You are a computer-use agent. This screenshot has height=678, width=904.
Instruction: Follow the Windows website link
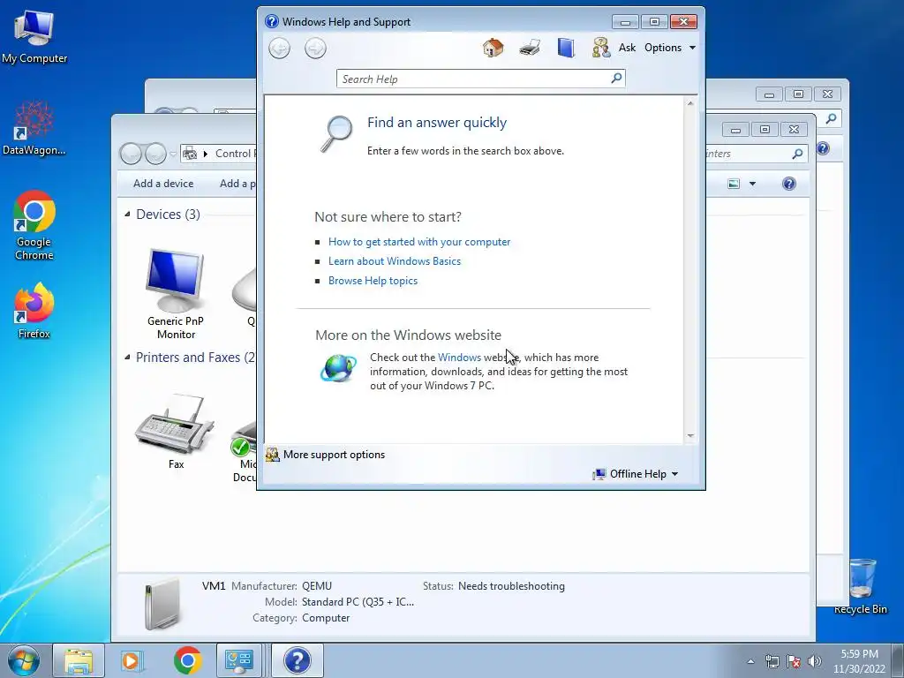[459, 358]
